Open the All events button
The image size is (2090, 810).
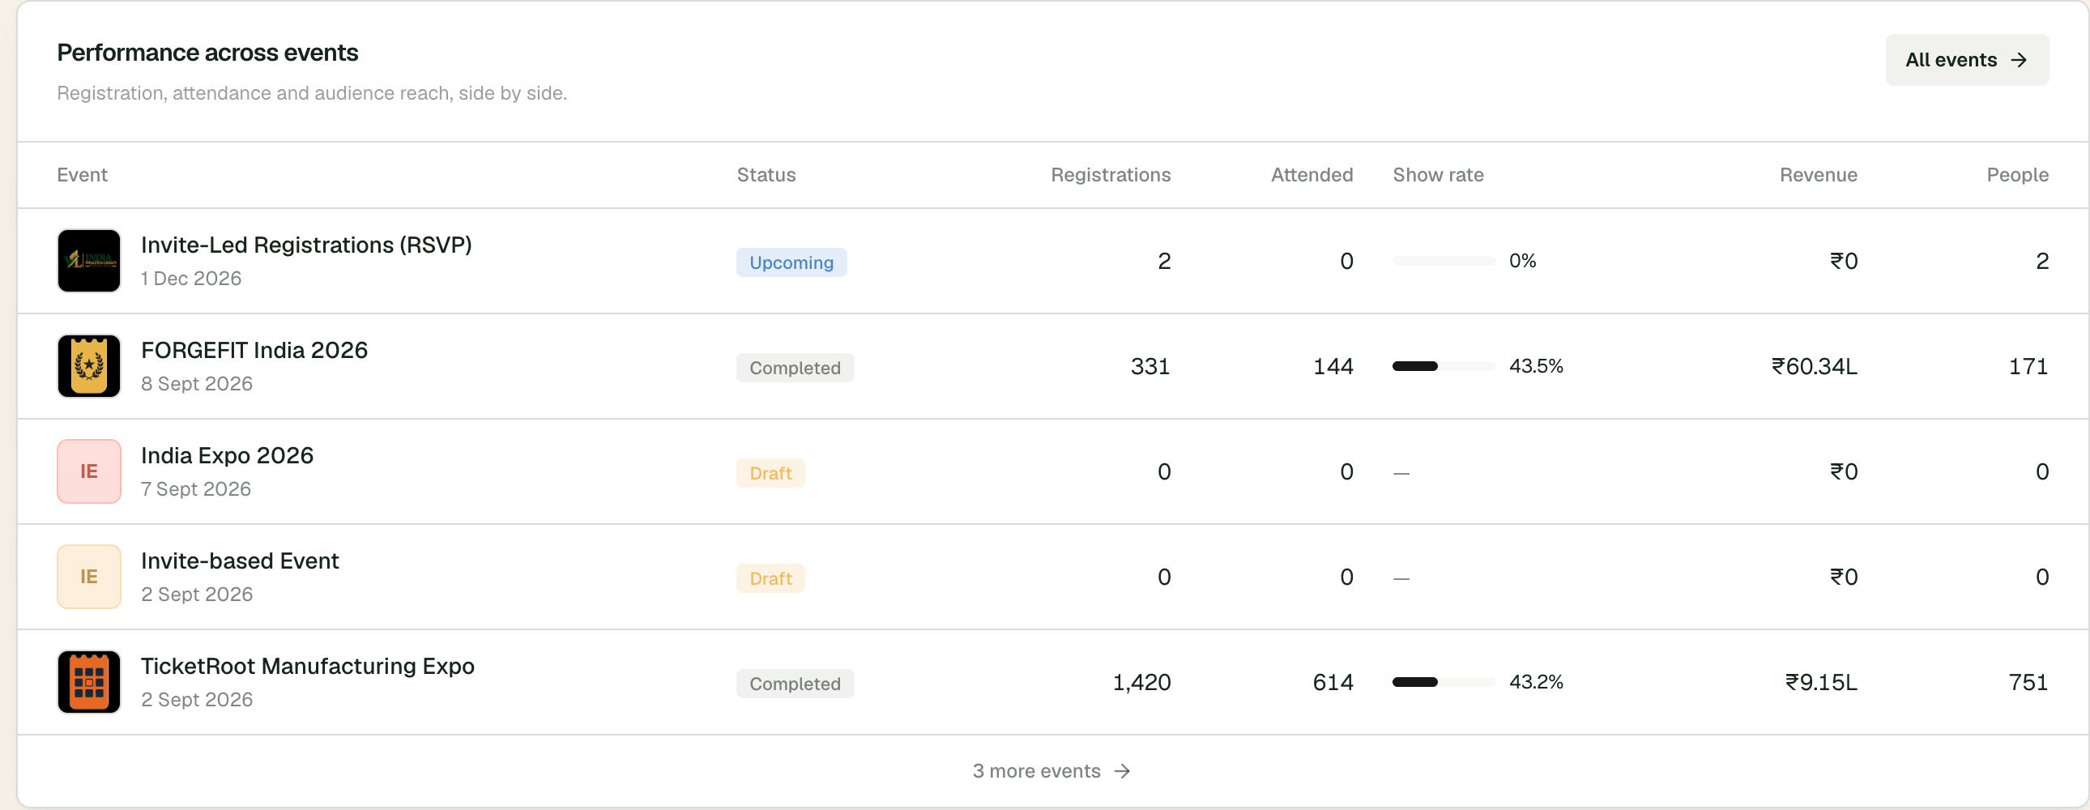[1967, 60]
